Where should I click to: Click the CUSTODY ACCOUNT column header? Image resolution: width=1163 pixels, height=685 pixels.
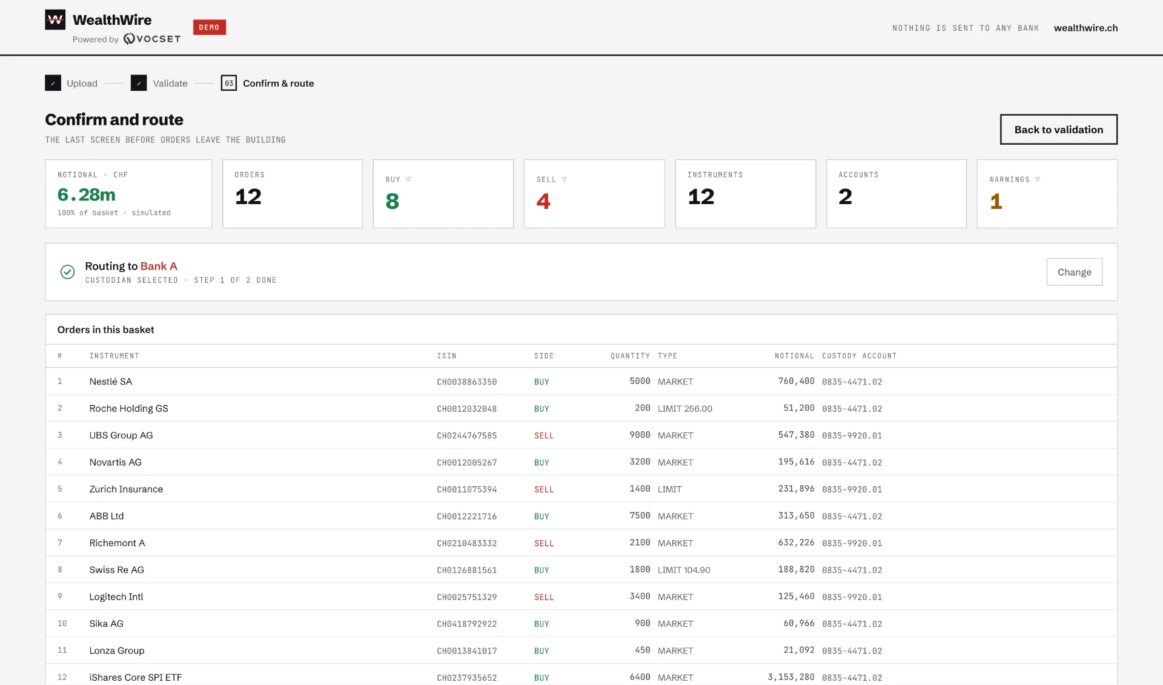(x=859, y=356)
